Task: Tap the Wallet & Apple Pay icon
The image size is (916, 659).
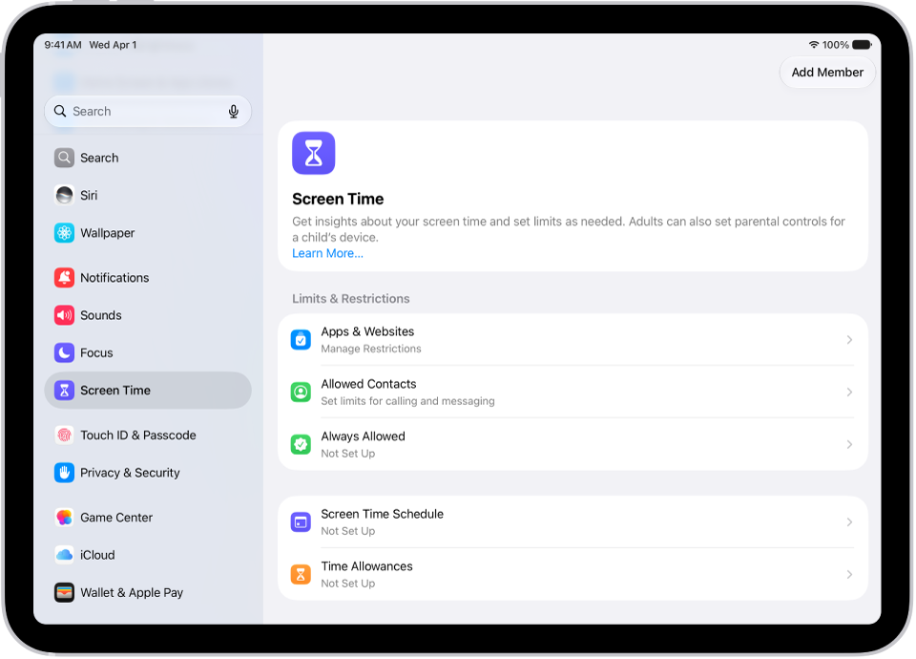Action: [64, 592]
